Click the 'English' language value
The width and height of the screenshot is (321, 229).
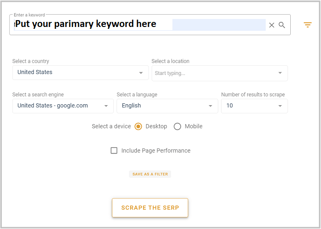pos(131,106)
